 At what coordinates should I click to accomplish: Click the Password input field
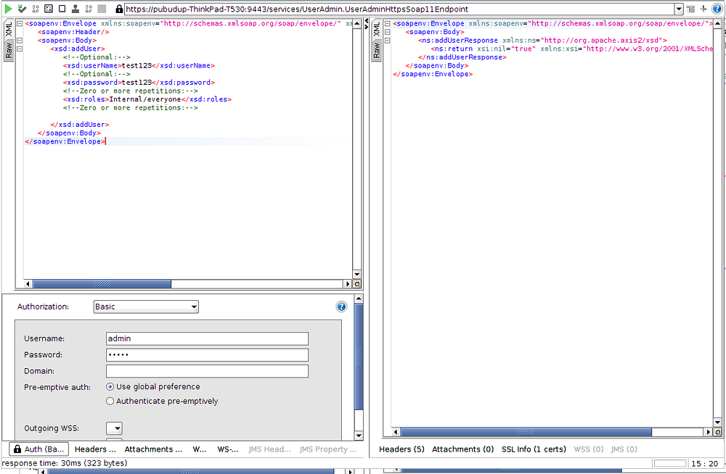coord(207,354)
